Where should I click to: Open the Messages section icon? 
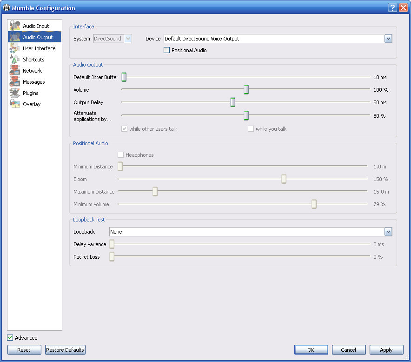15,82
